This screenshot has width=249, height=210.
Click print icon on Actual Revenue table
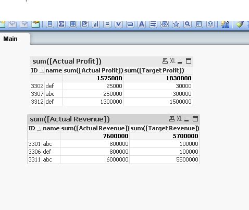coord(172,119)
